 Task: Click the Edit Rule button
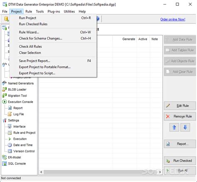(180, 106)
